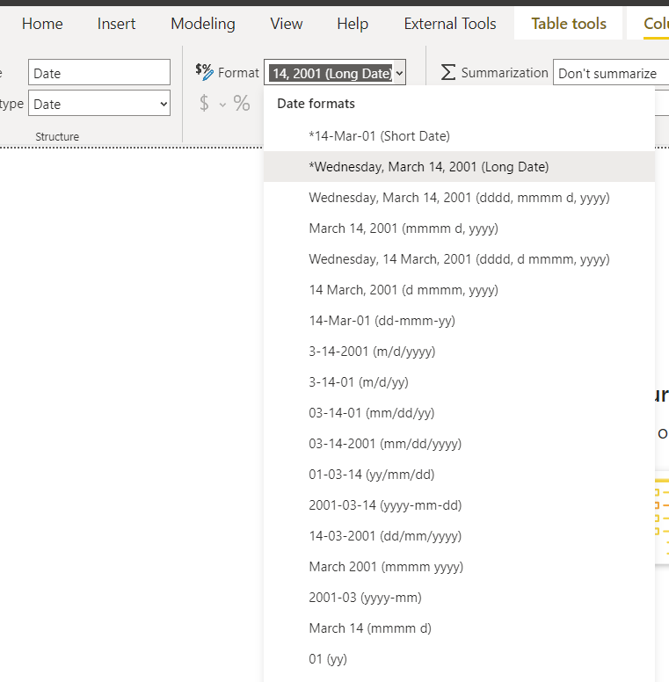This screenshot has width=669, height=682.
Task: Click the Structure group label
Action: point(57,136)
